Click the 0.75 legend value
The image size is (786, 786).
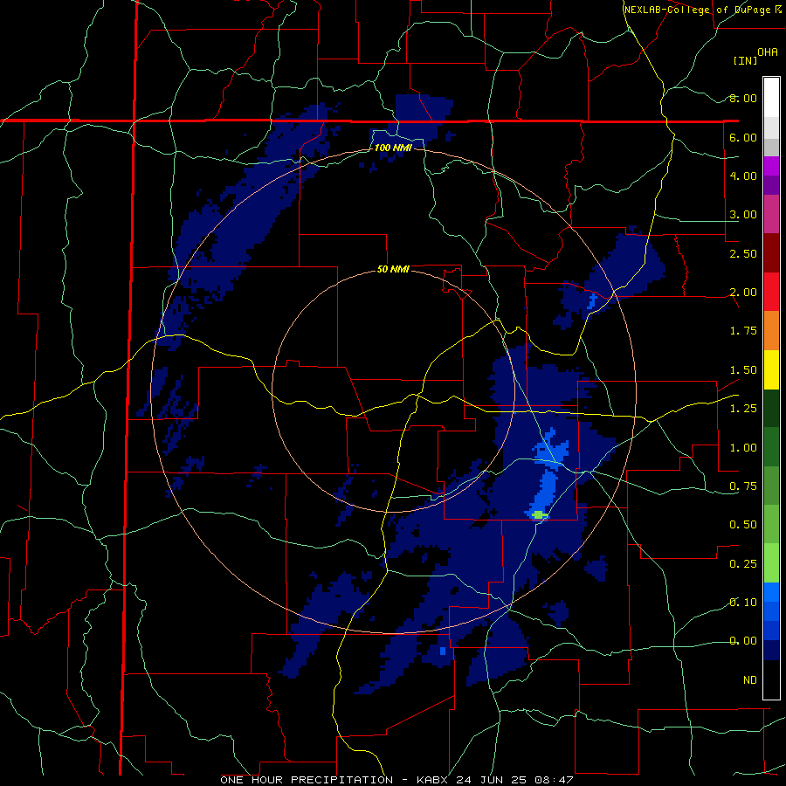[x=743, y=486]
